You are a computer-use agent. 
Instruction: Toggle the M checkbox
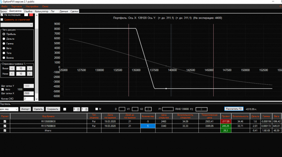click(97, 109)
